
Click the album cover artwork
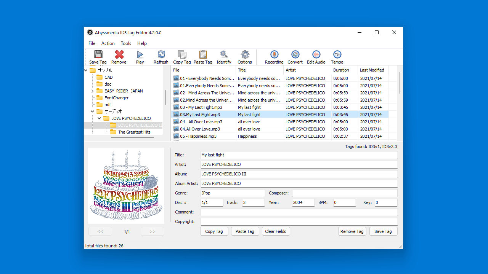[x=126, y=186]
